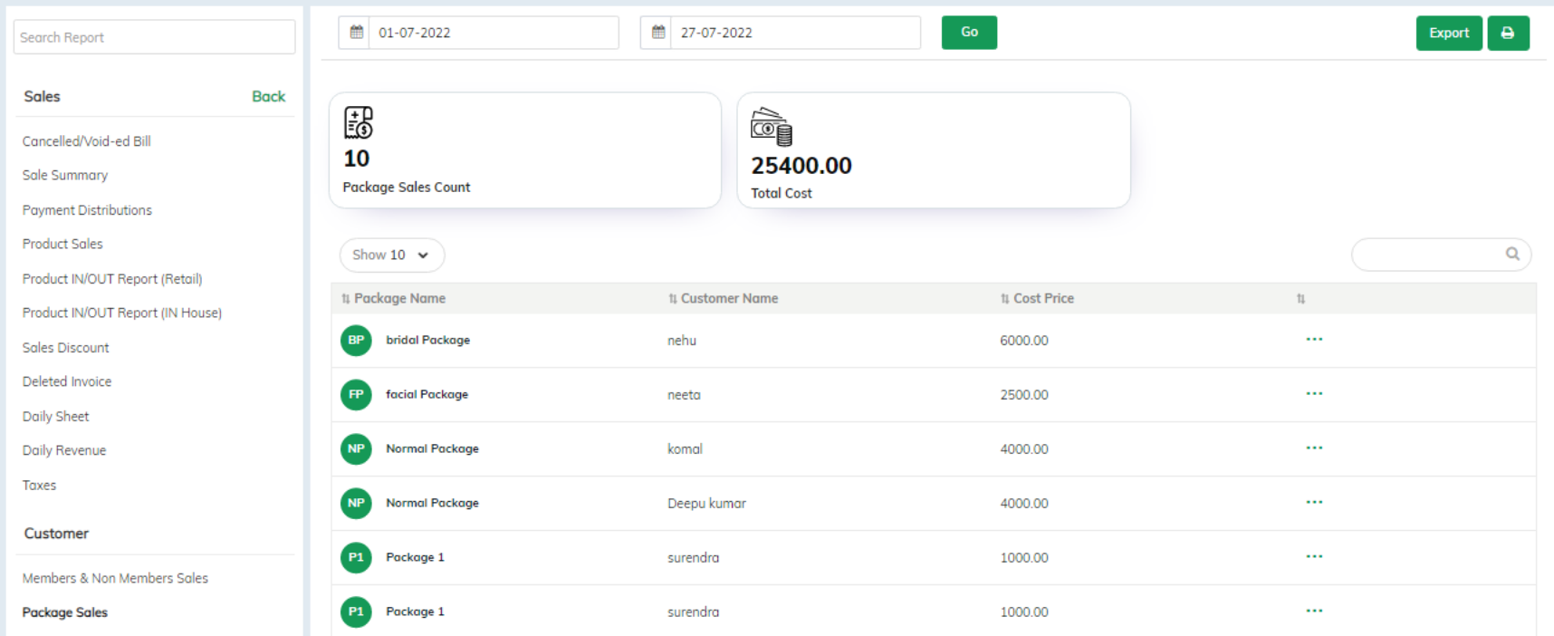Open the Product Sales report

point(62,244)
